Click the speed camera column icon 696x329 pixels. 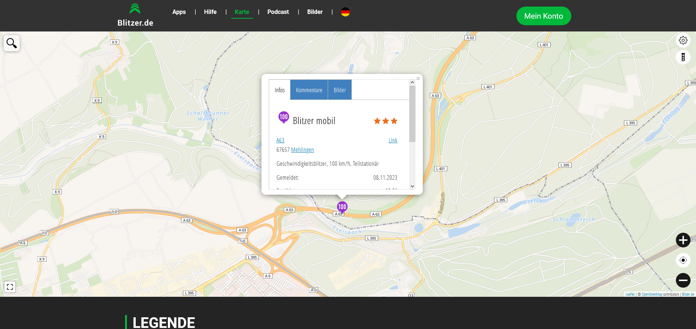pos(683,57)
